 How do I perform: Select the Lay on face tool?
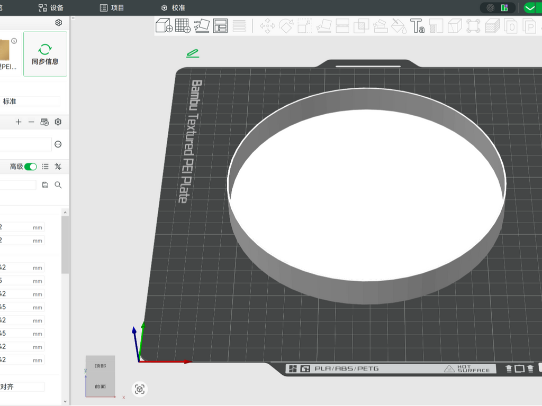point(324,26)
